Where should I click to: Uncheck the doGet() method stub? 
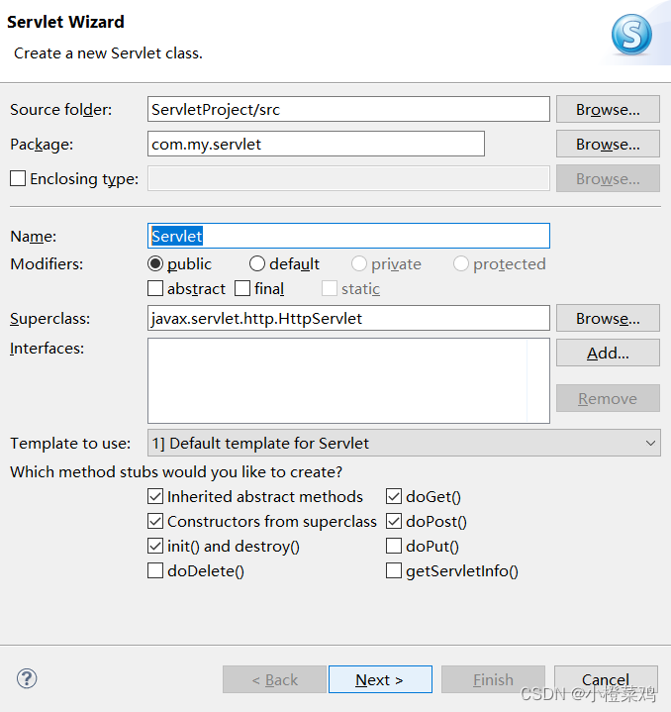394,497
